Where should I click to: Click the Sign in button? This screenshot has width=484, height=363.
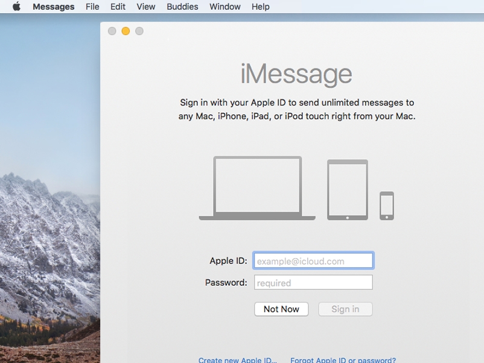(345, 309)
